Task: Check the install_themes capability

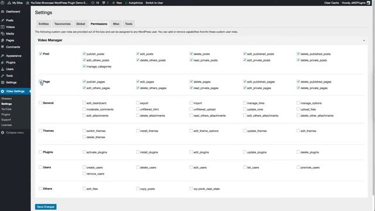Action: (x=138, y=130)
